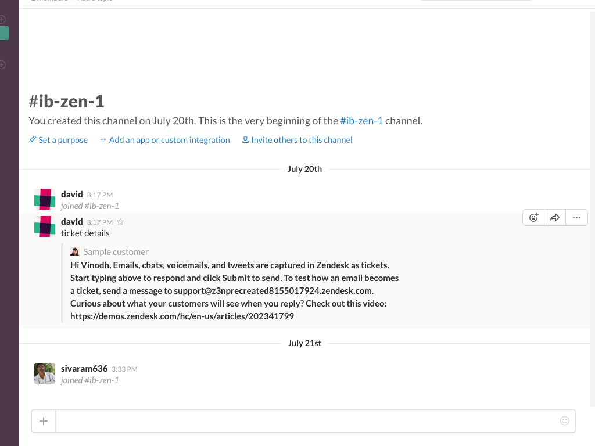Viewport: 595px width, 446px height.
Task: Click david's name on ticket details message
Action: tap(71, 221)
